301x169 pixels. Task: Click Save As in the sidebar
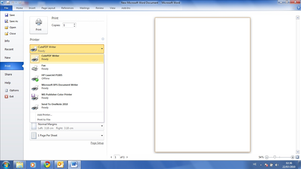coord(12,22)
